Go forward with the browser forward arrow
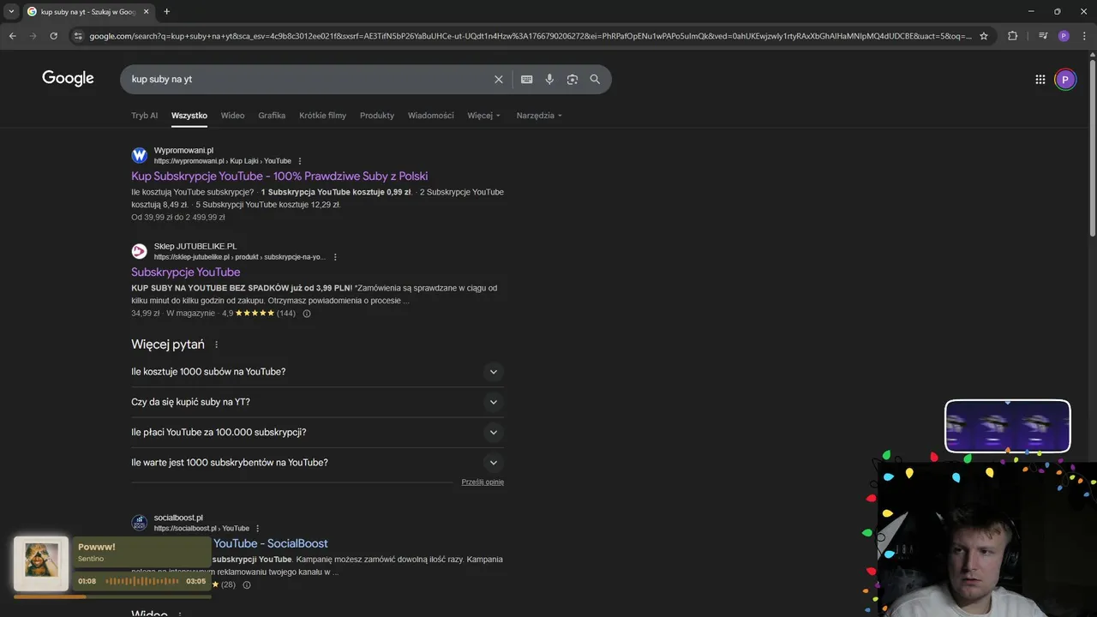This screenshot has height=617, width=1097. pos(33,36)
